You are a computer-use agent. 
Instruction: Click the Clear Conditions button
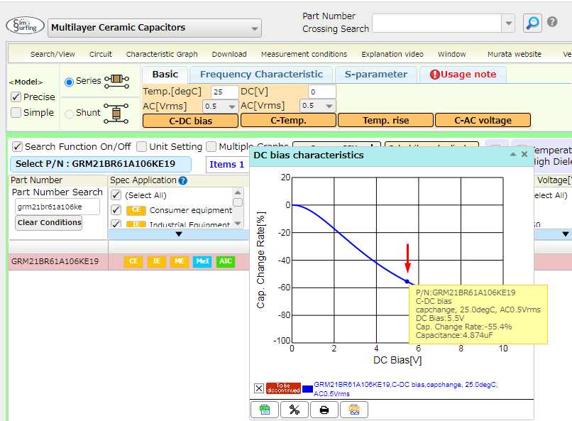coord(49,222)
